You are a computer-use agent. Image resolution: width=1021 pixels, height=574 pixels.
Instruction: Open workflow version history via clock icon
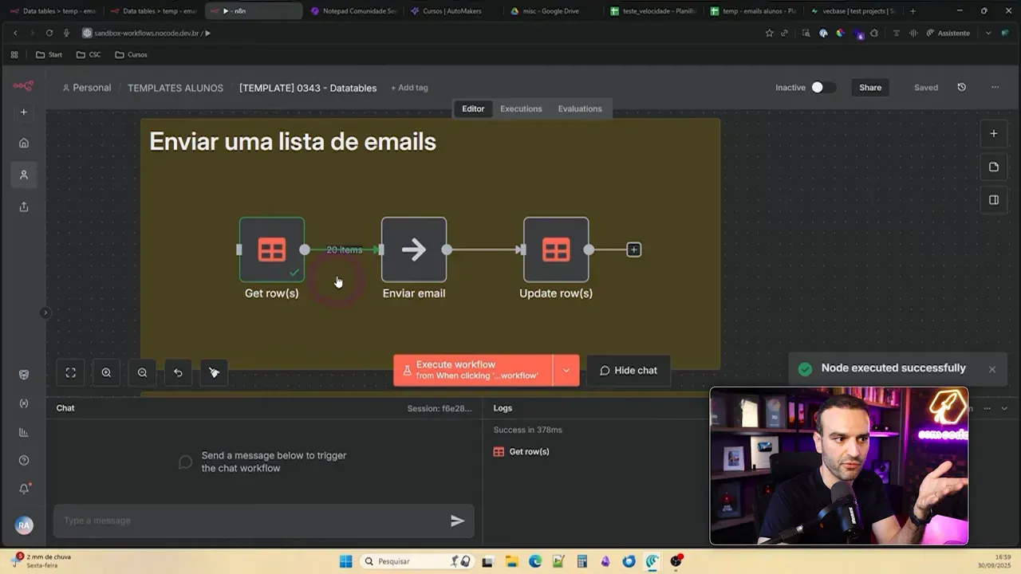tap(961, 87)
